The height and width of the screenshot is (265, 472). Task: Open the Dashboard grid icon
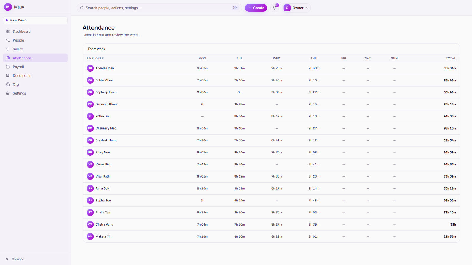8,32
